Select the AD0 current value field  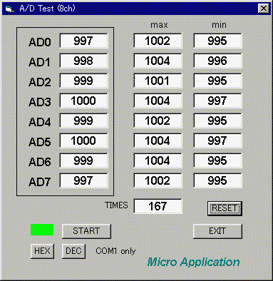point(83,41)
